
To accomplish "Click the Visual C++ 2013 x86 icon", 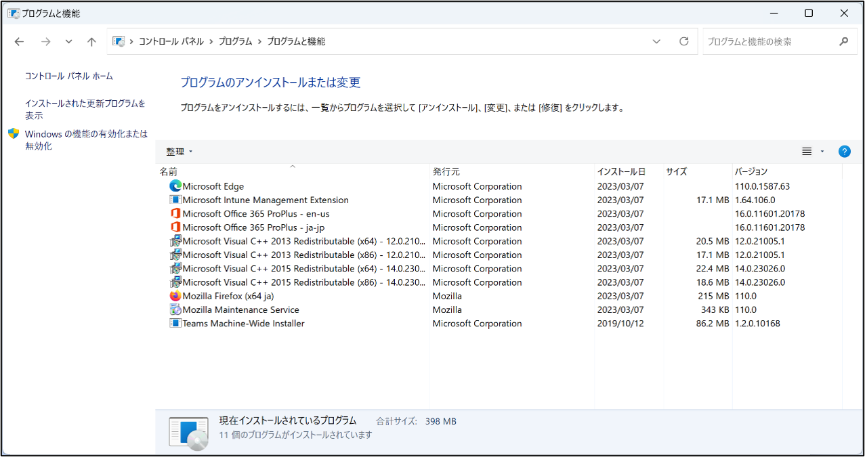I will coord(175,255).
